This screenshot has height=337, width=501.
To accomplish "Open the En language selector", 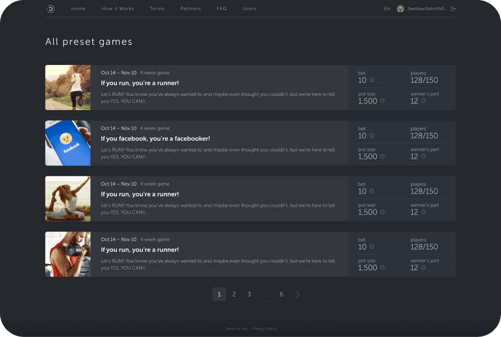I will click(387, 8).
